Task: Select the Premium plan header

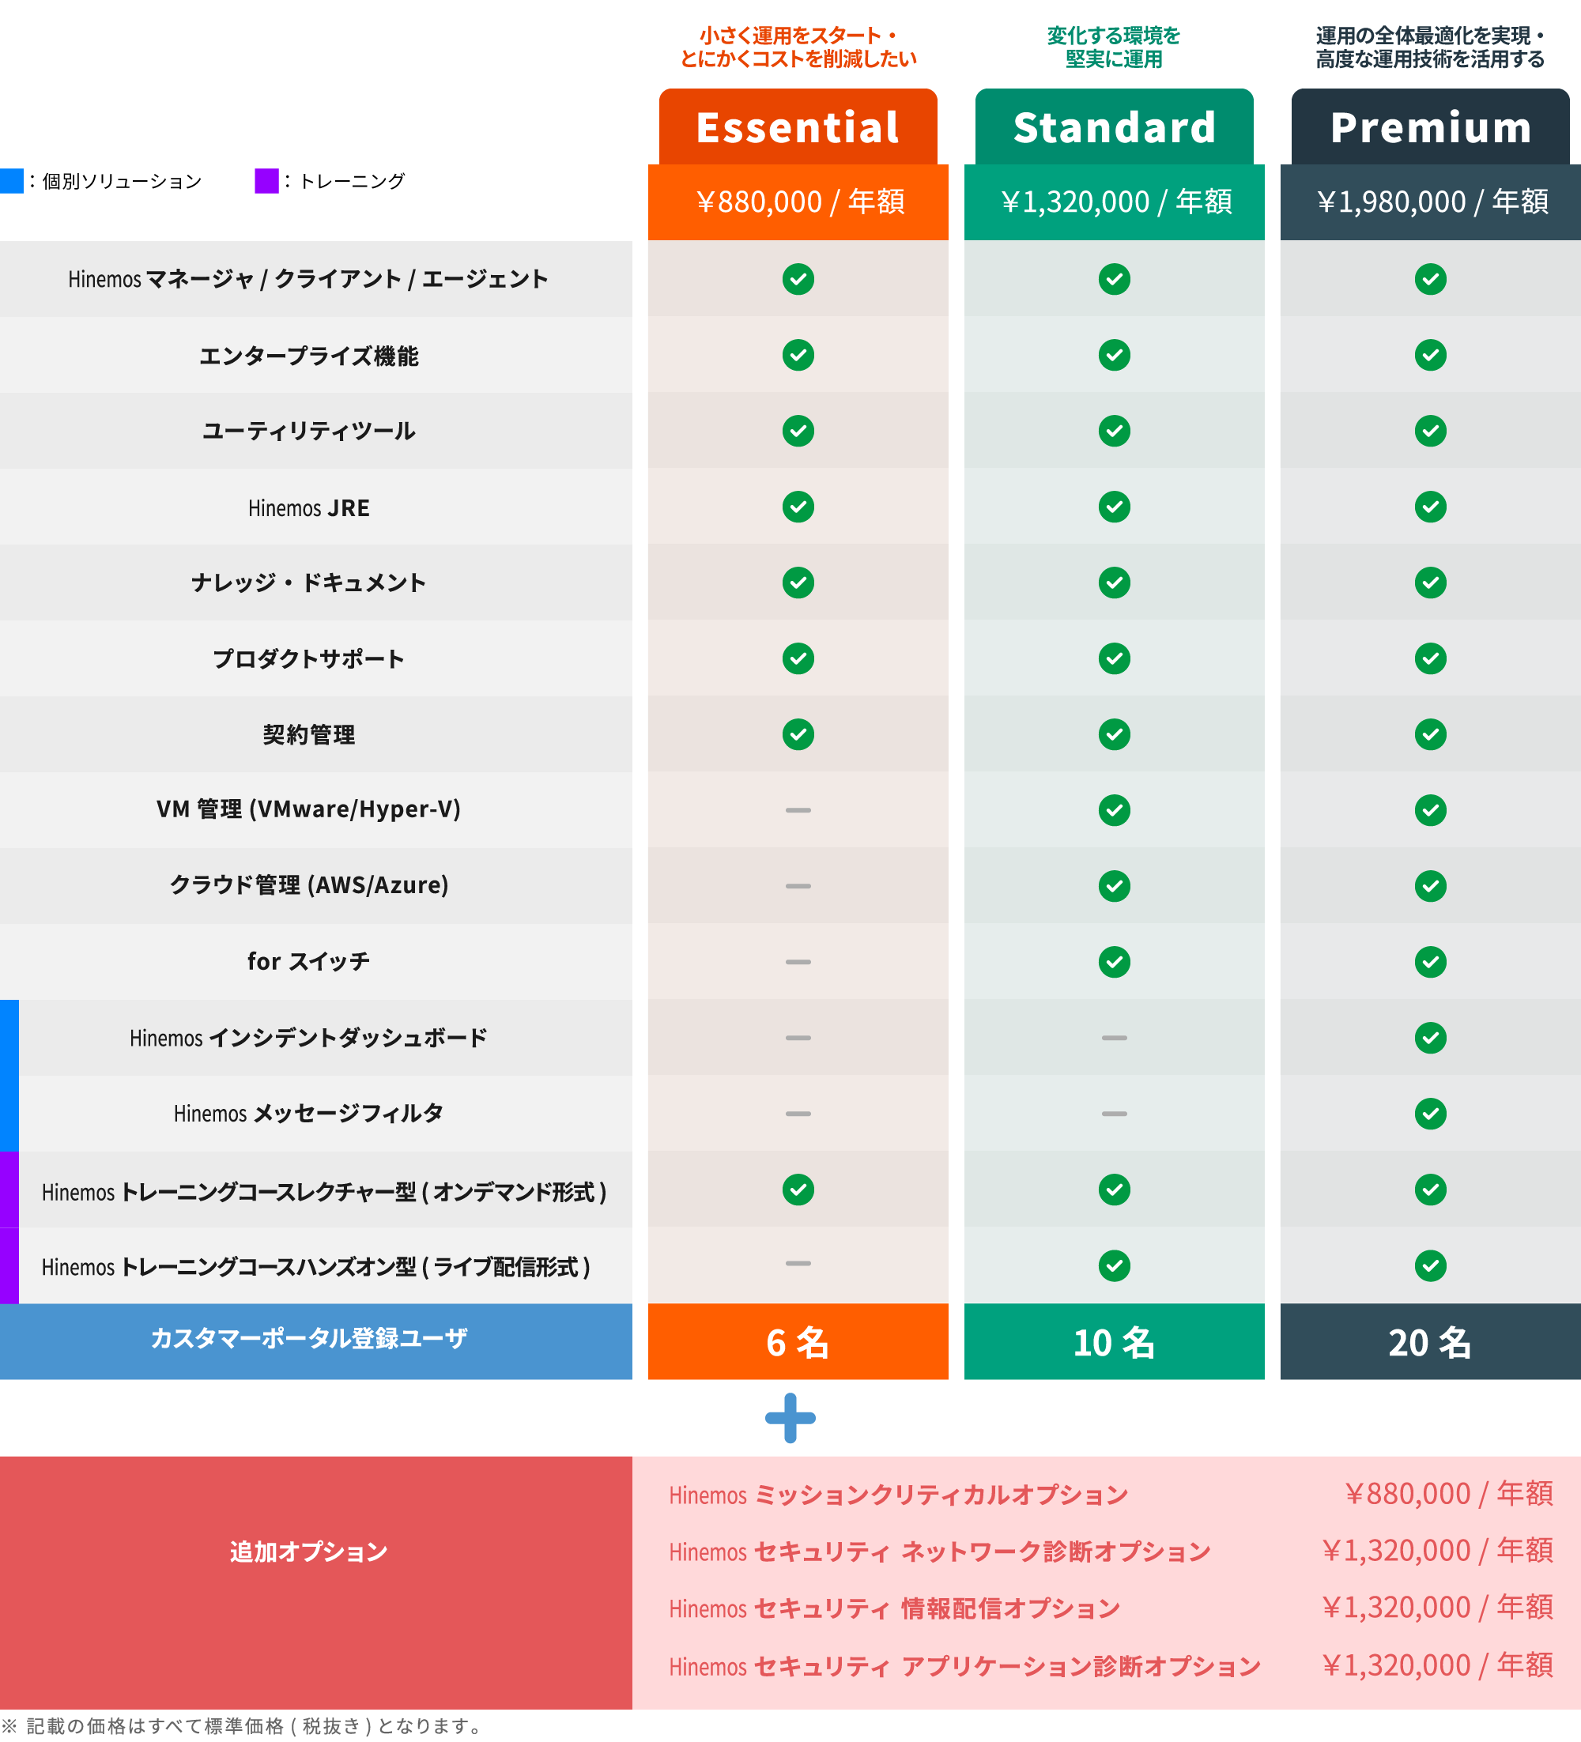Action: click(x=1431, y=127)
